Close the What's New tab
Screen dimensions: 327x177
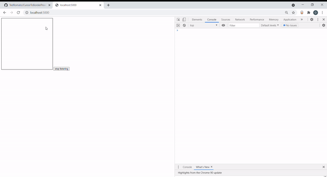tap(211, 167)
